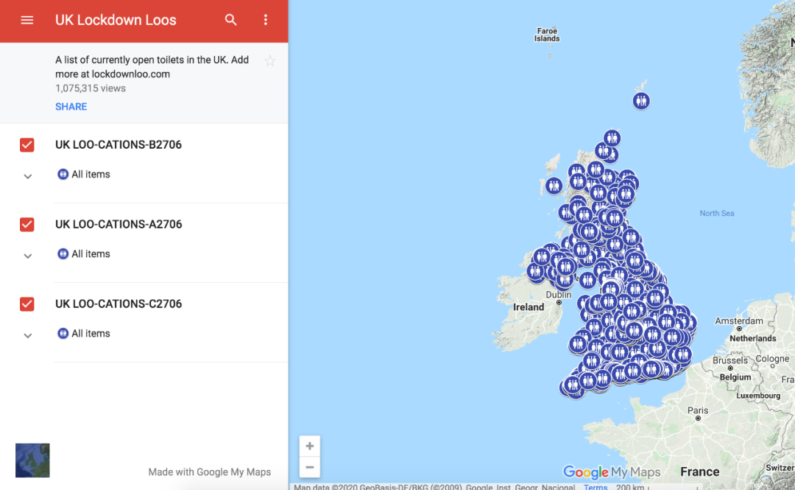Image resolution: width=795 pixels, height=490 pixels.
Task: Select All items under UK LOO-CATIONS-B2706
Action: point(84,174)
